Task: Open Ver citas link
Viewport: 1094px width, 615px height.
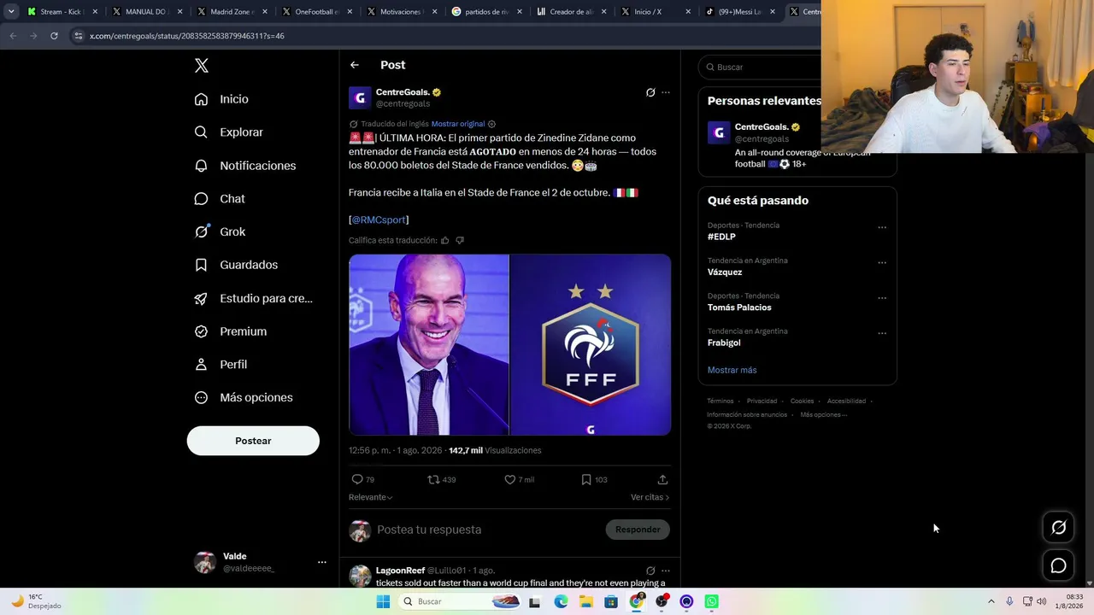Action: pyautogui.click(x=650, y=497)
